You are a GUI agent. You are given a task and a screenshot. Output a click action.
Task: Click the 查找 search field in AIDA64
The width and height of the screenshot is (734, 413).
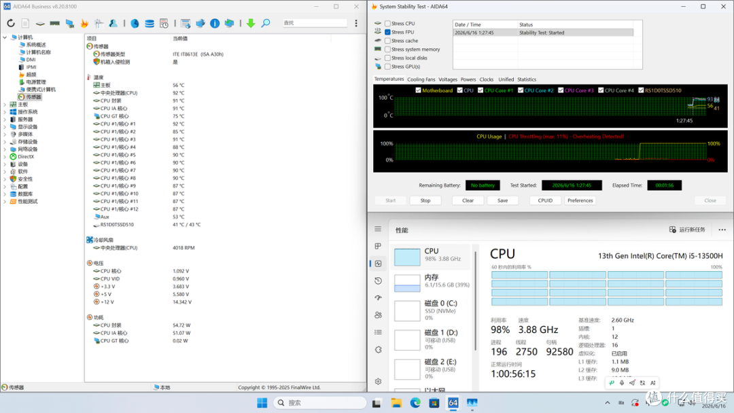coord(315,23)
